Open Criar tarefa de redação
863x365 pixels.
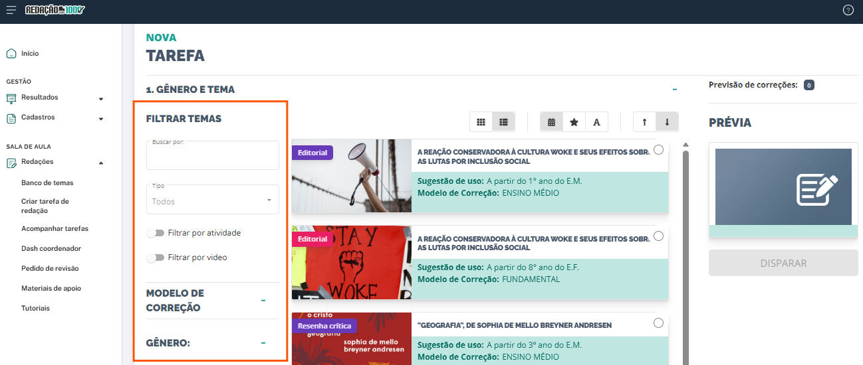pos(45,206)
